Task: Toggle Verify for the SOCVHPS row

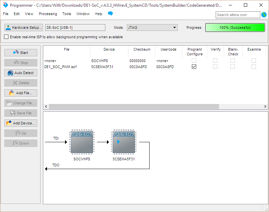Action: (215, 60)
